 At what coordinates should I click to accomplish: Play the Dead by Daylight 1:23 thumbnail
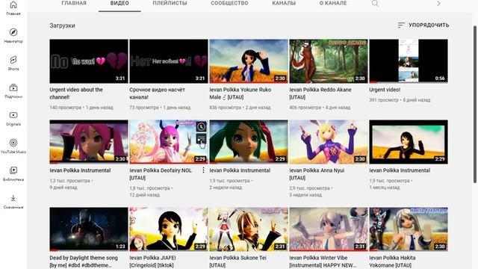(89, 229)
